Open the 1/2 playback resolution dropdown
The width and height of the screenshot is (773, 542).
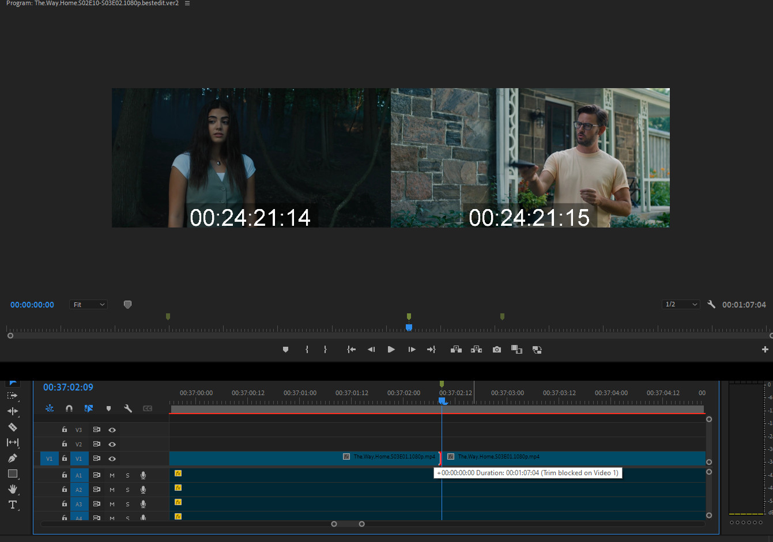tap(681, 304)
